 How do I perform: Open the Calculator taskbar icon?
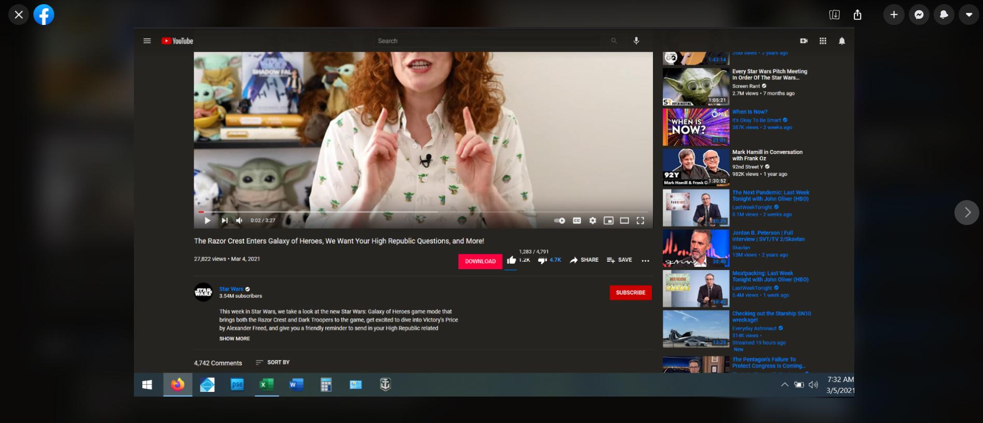(x=325, y=385)
